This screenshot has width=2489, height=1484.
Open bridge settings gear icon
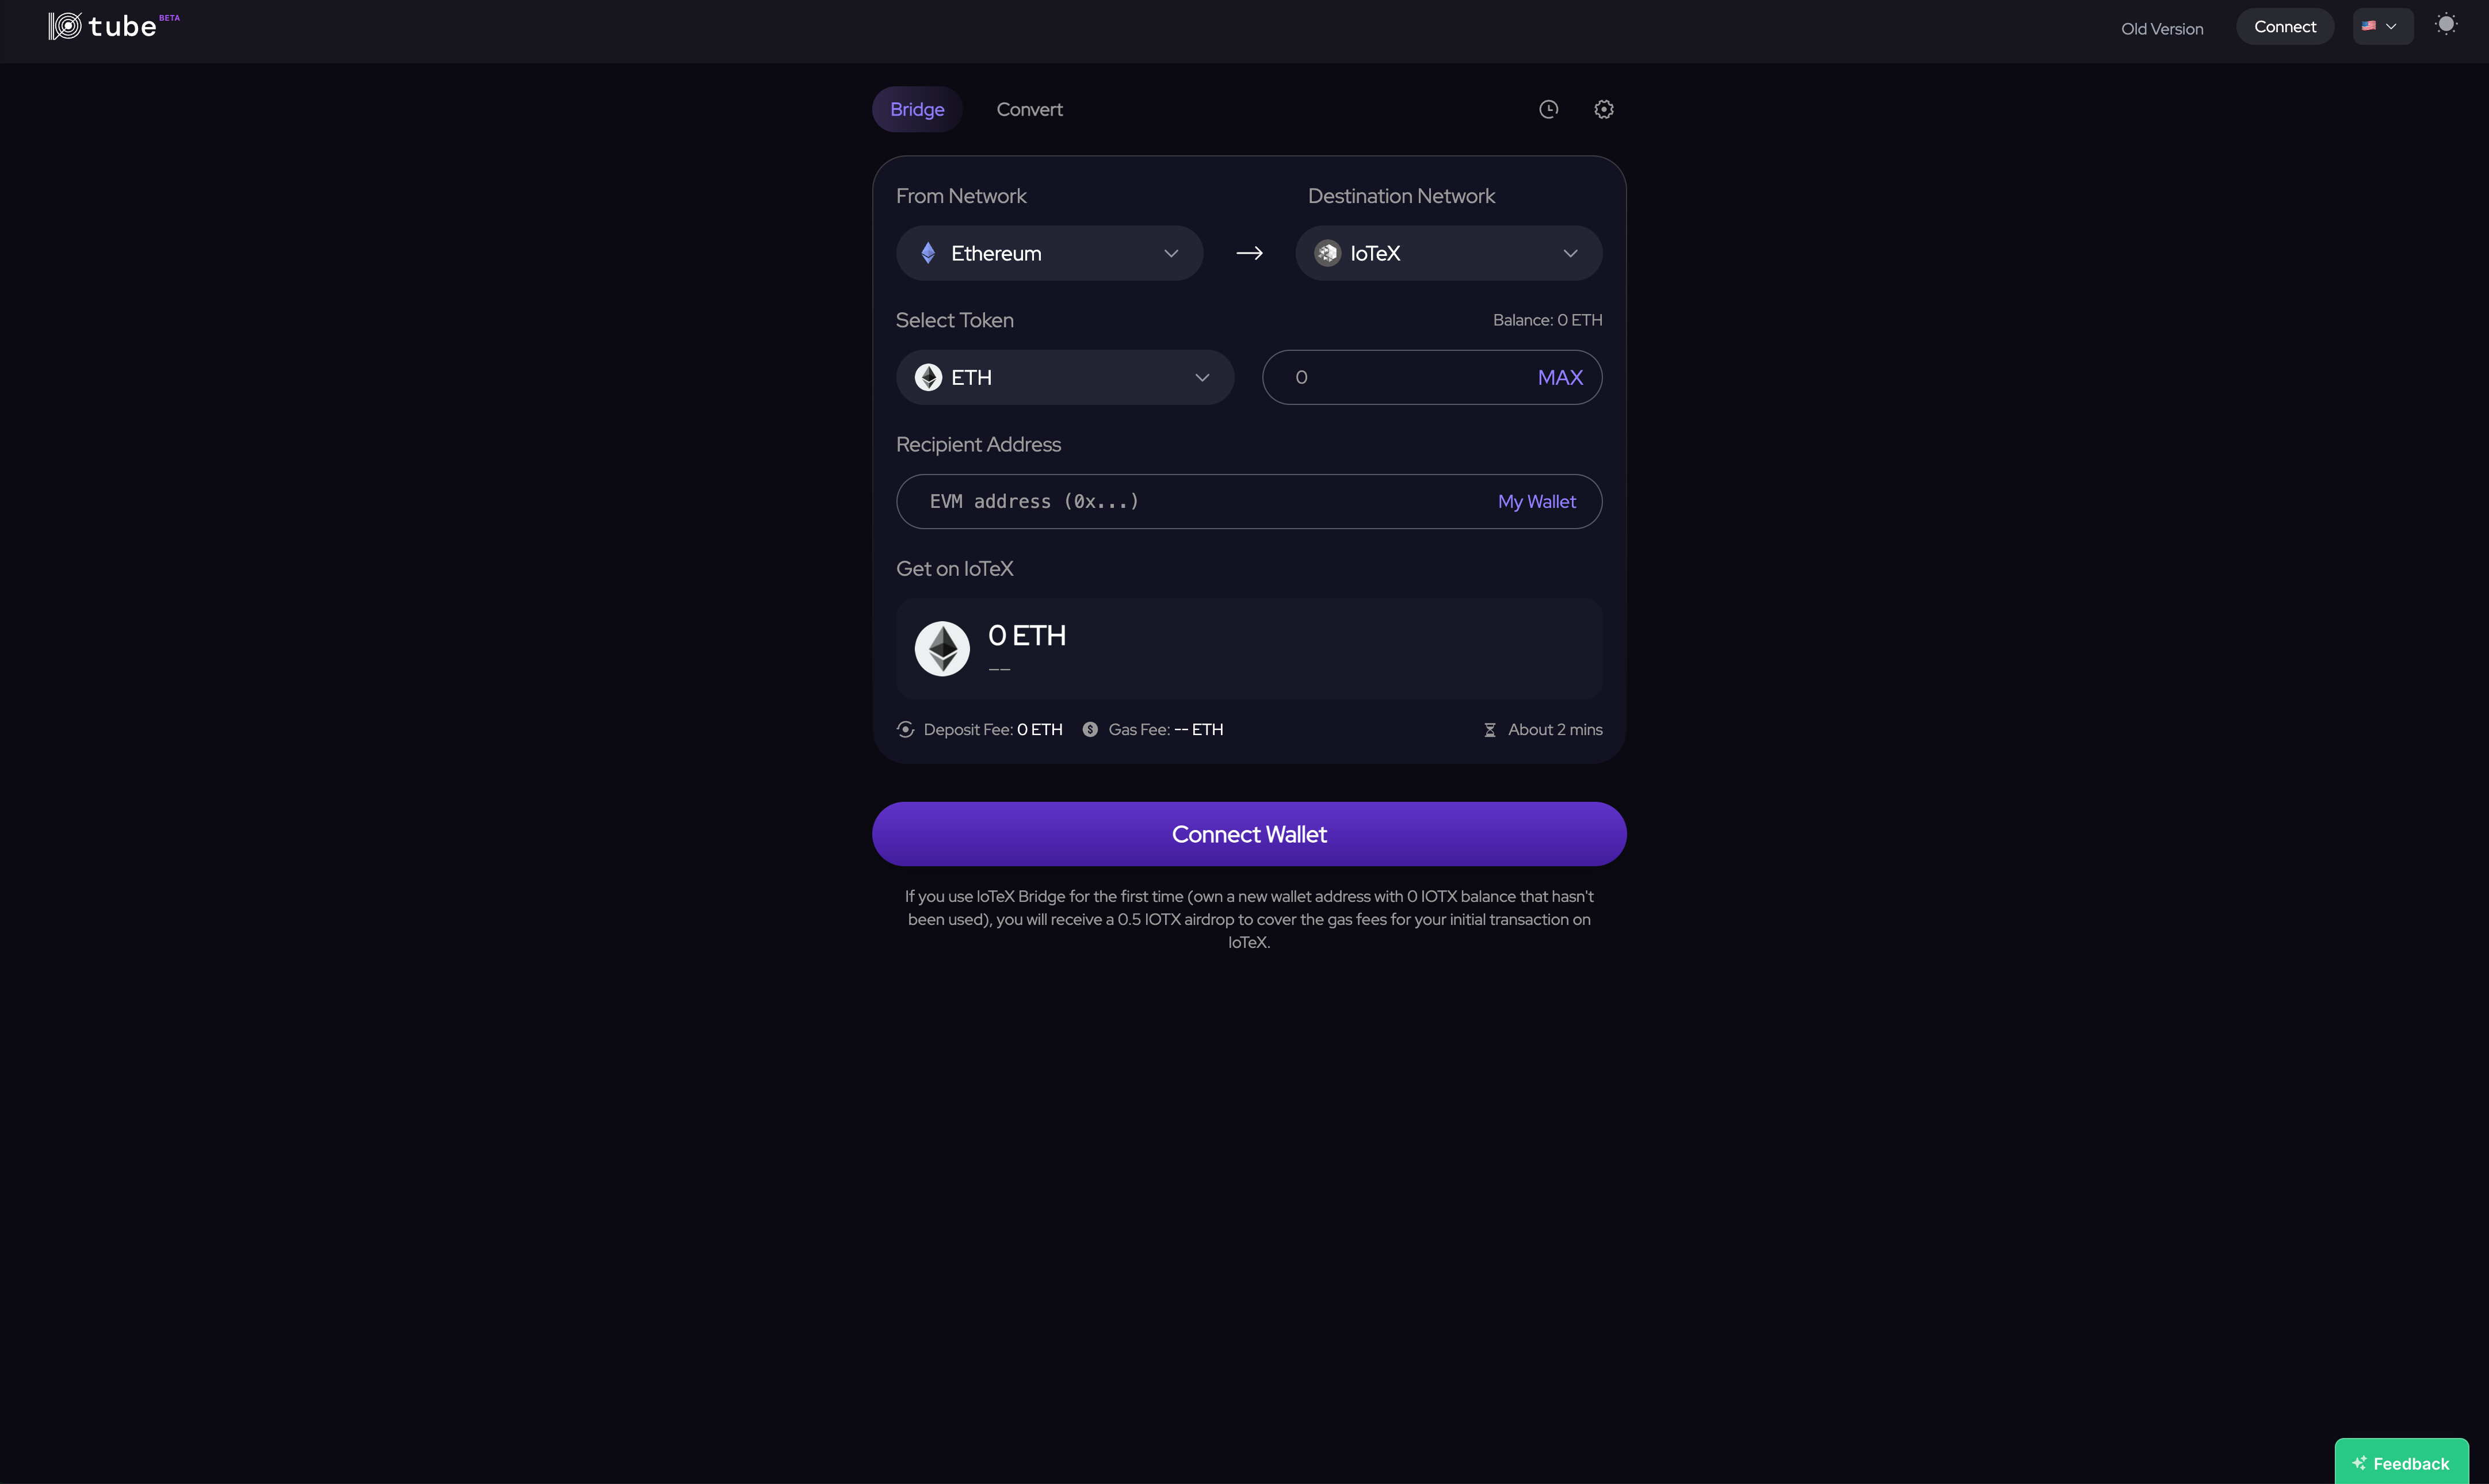1603,110
